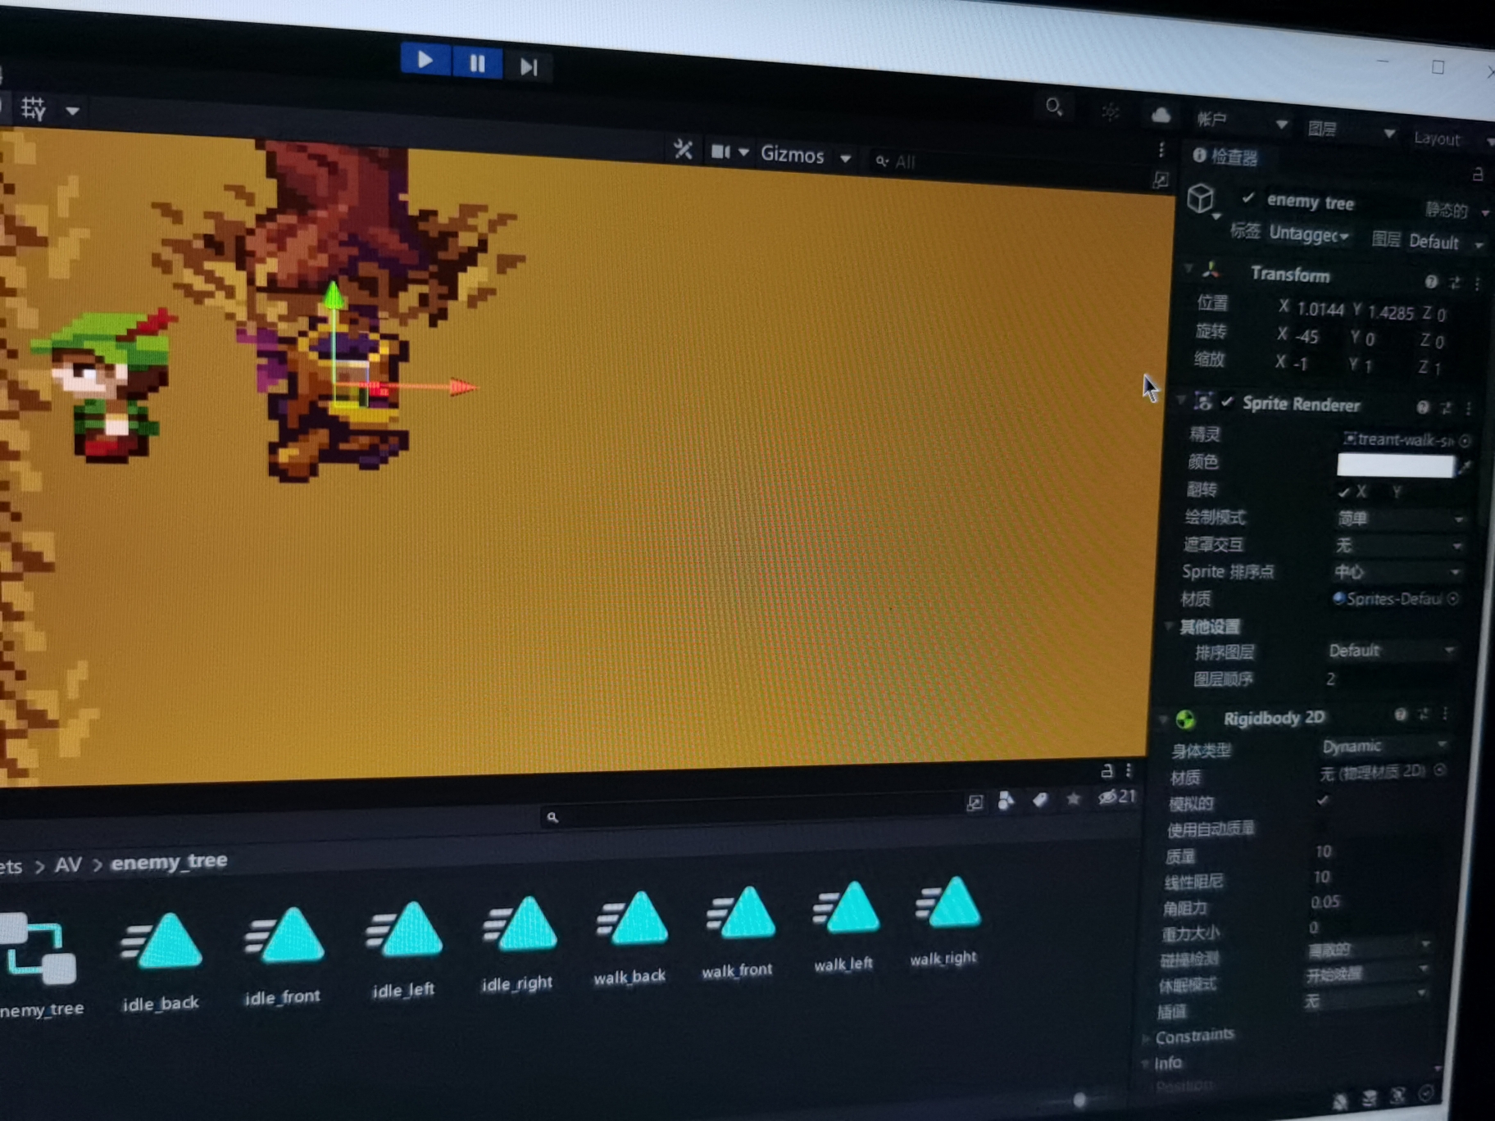Screen dimensions: 1495x1121
Task: Click the eyedropper next to the color swatch
Action: click(1465, 468)
